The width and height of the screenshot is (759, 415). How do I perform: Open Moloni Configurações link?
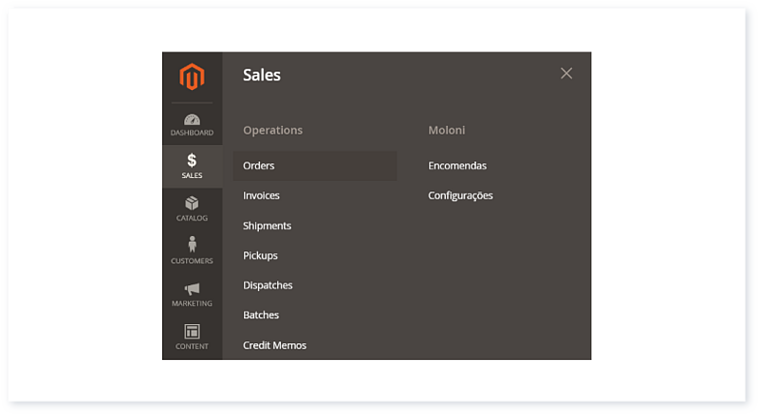tap(460, 196)
